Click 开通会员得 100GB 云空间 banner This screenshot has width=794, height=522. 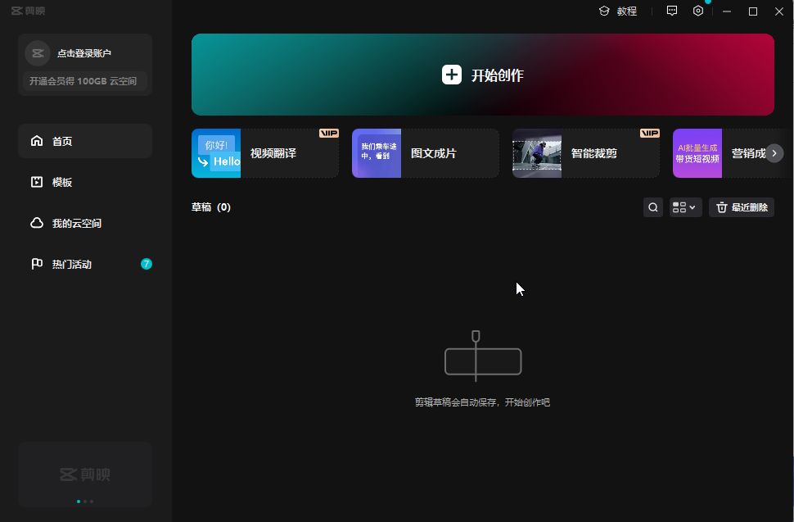click(85, 81)
